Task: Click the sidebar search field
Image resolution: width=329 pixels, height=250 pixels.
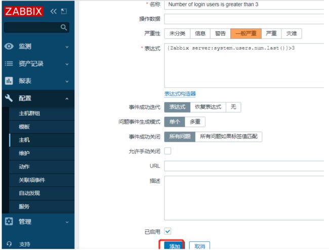Action: click(37, 27)
